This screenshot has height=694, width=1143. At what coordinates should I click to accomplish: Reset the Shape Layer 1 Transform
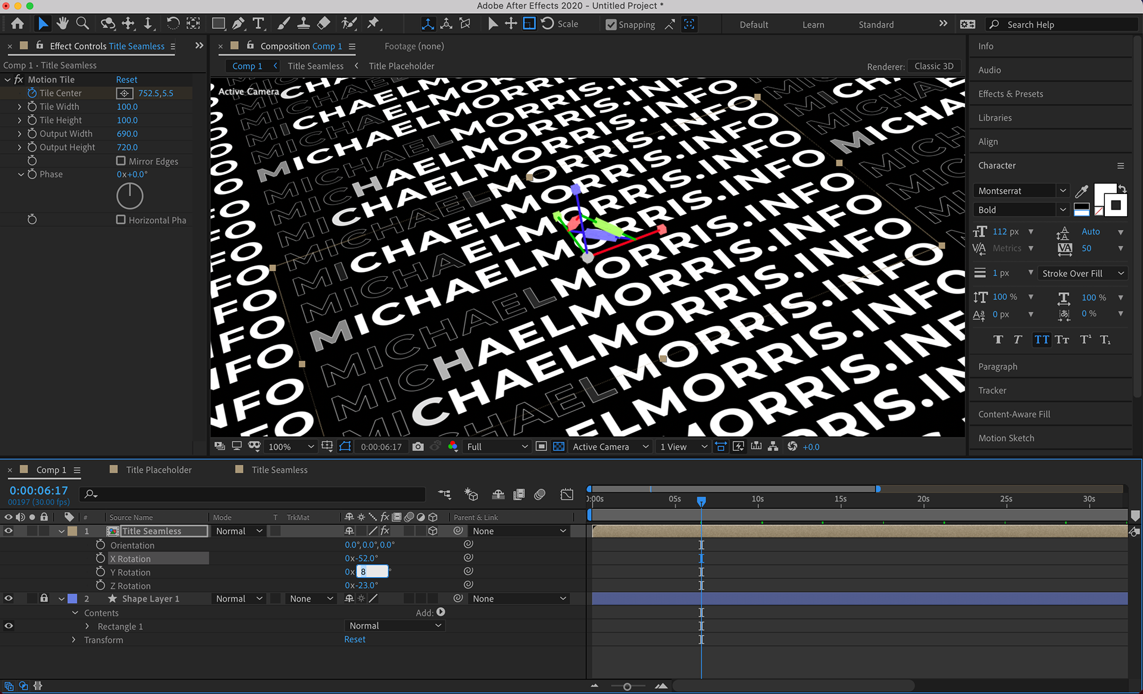click(355, 640)
